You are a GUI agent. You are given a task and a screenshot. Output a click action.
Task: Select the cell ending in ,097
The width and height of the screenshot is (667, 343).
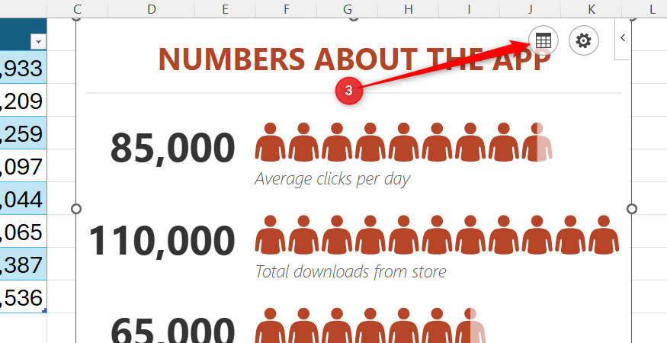click(24, 165)
